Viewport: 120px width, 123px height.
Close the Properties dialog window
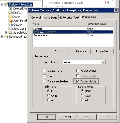[x=116, y=10]
